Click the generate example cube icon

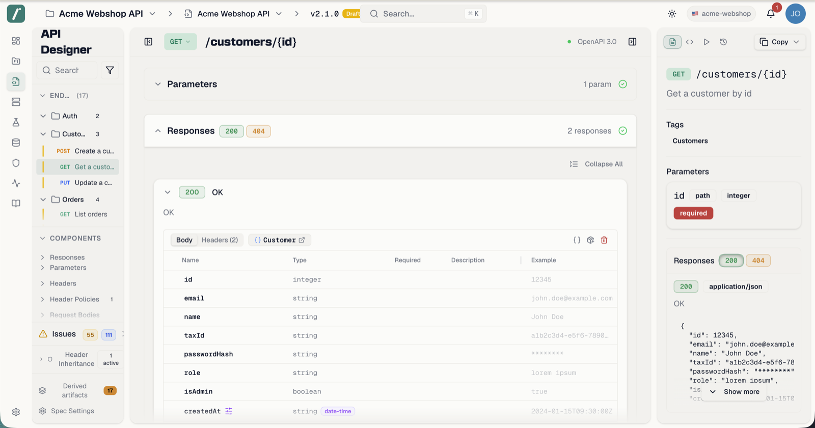[590, 240]
